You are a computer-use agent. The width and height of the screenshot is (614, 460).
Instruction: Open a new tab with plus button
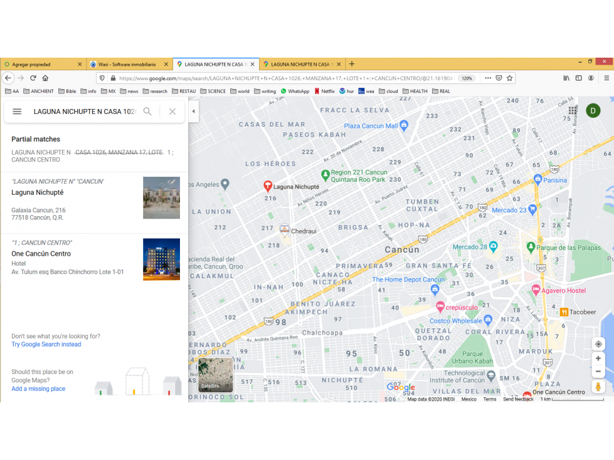[352, 64]
